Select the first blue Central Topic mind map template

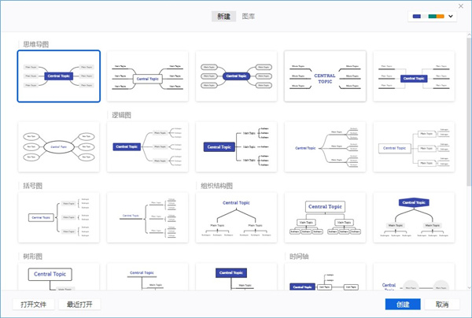(x=59, y=76)
